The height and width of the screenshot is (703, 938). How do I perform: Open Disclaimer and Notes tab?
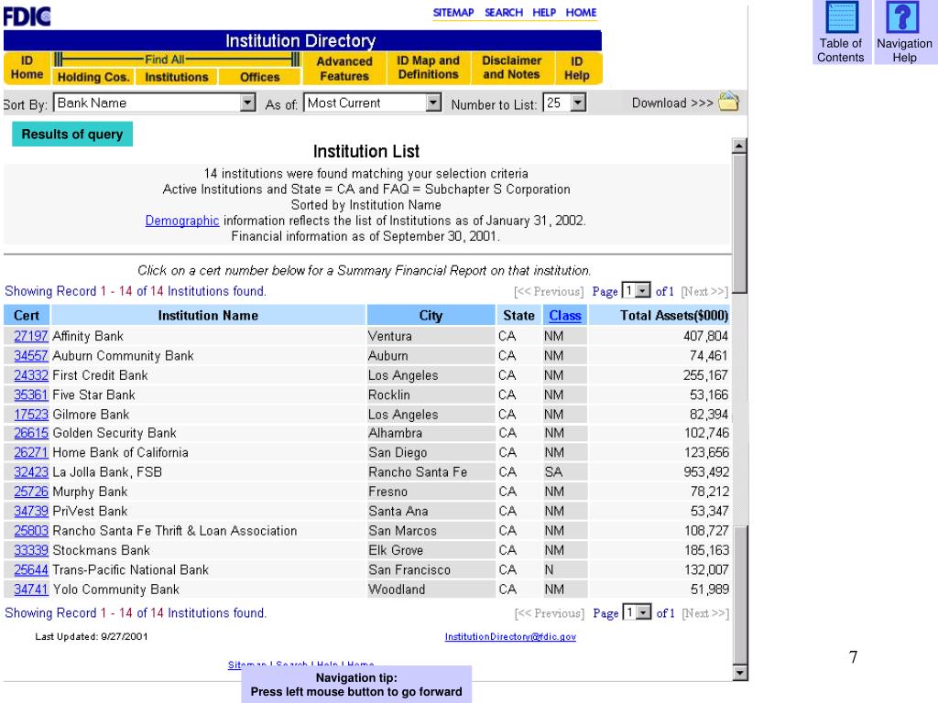point(511,68)
